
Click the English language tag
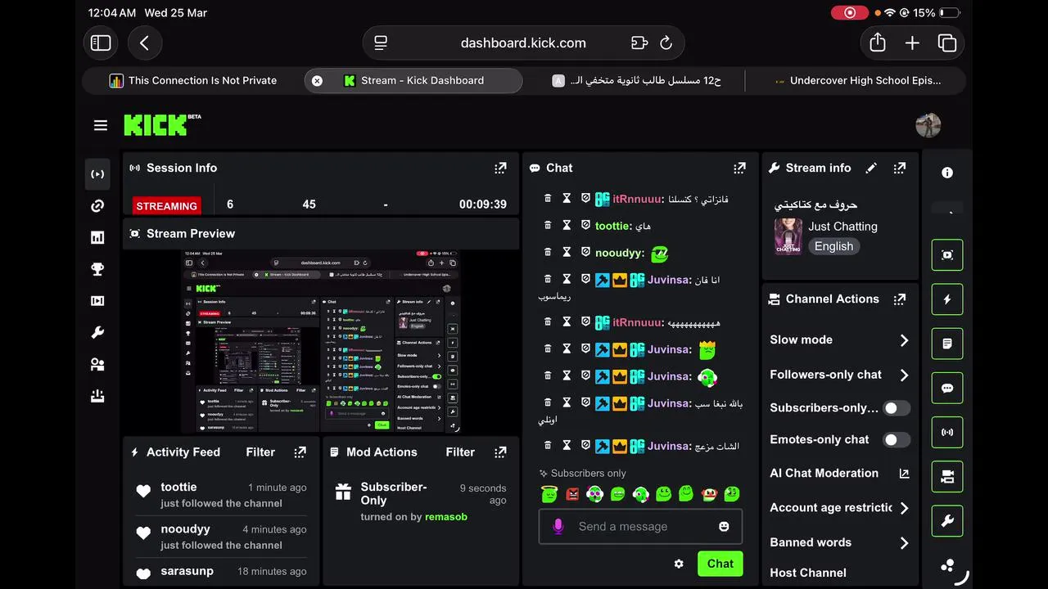click(833, 246)
